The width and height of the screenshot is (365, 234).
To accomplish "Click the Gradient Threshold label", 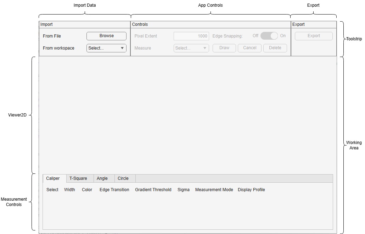I will (x=153, y=190).
